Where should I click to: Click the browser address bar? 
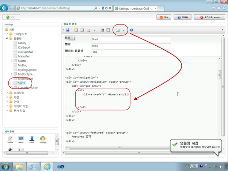tap(55, 8)
